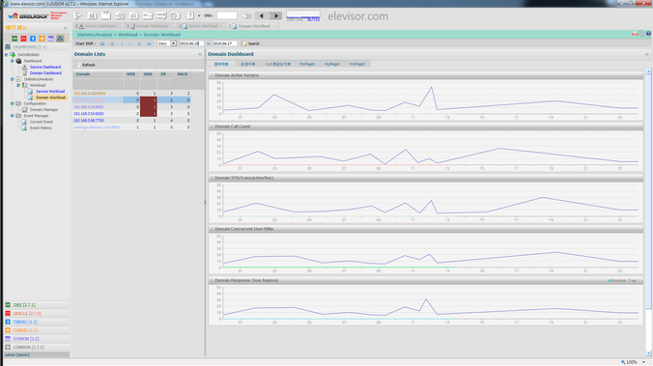Open the CUBRID [1.1] accordion section
The width and height of the screenshot is (653, 366).
pos(37,330)
